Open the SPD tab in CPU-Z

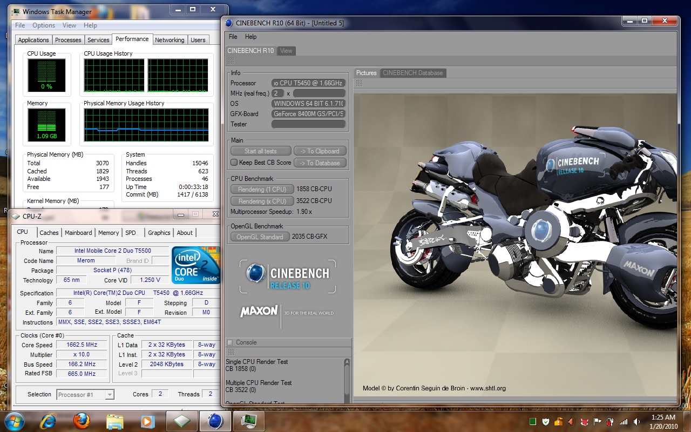(131, 233)
